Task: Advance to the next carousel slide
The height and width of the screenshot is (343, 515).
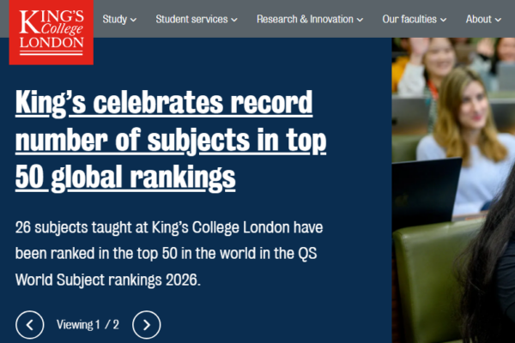Action: [147, 325]
